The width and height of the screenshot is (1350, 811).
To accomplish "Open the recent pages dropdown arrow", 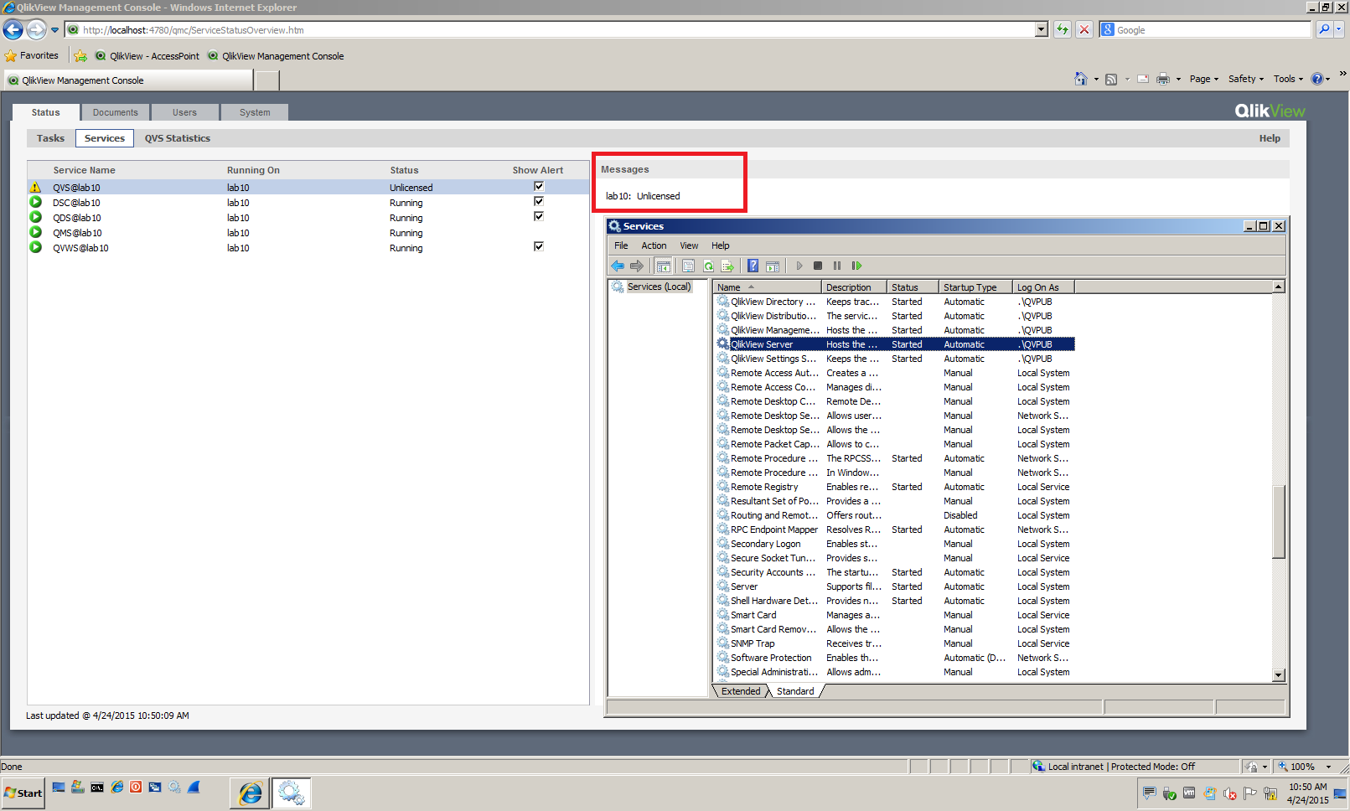I will (55, 30).
